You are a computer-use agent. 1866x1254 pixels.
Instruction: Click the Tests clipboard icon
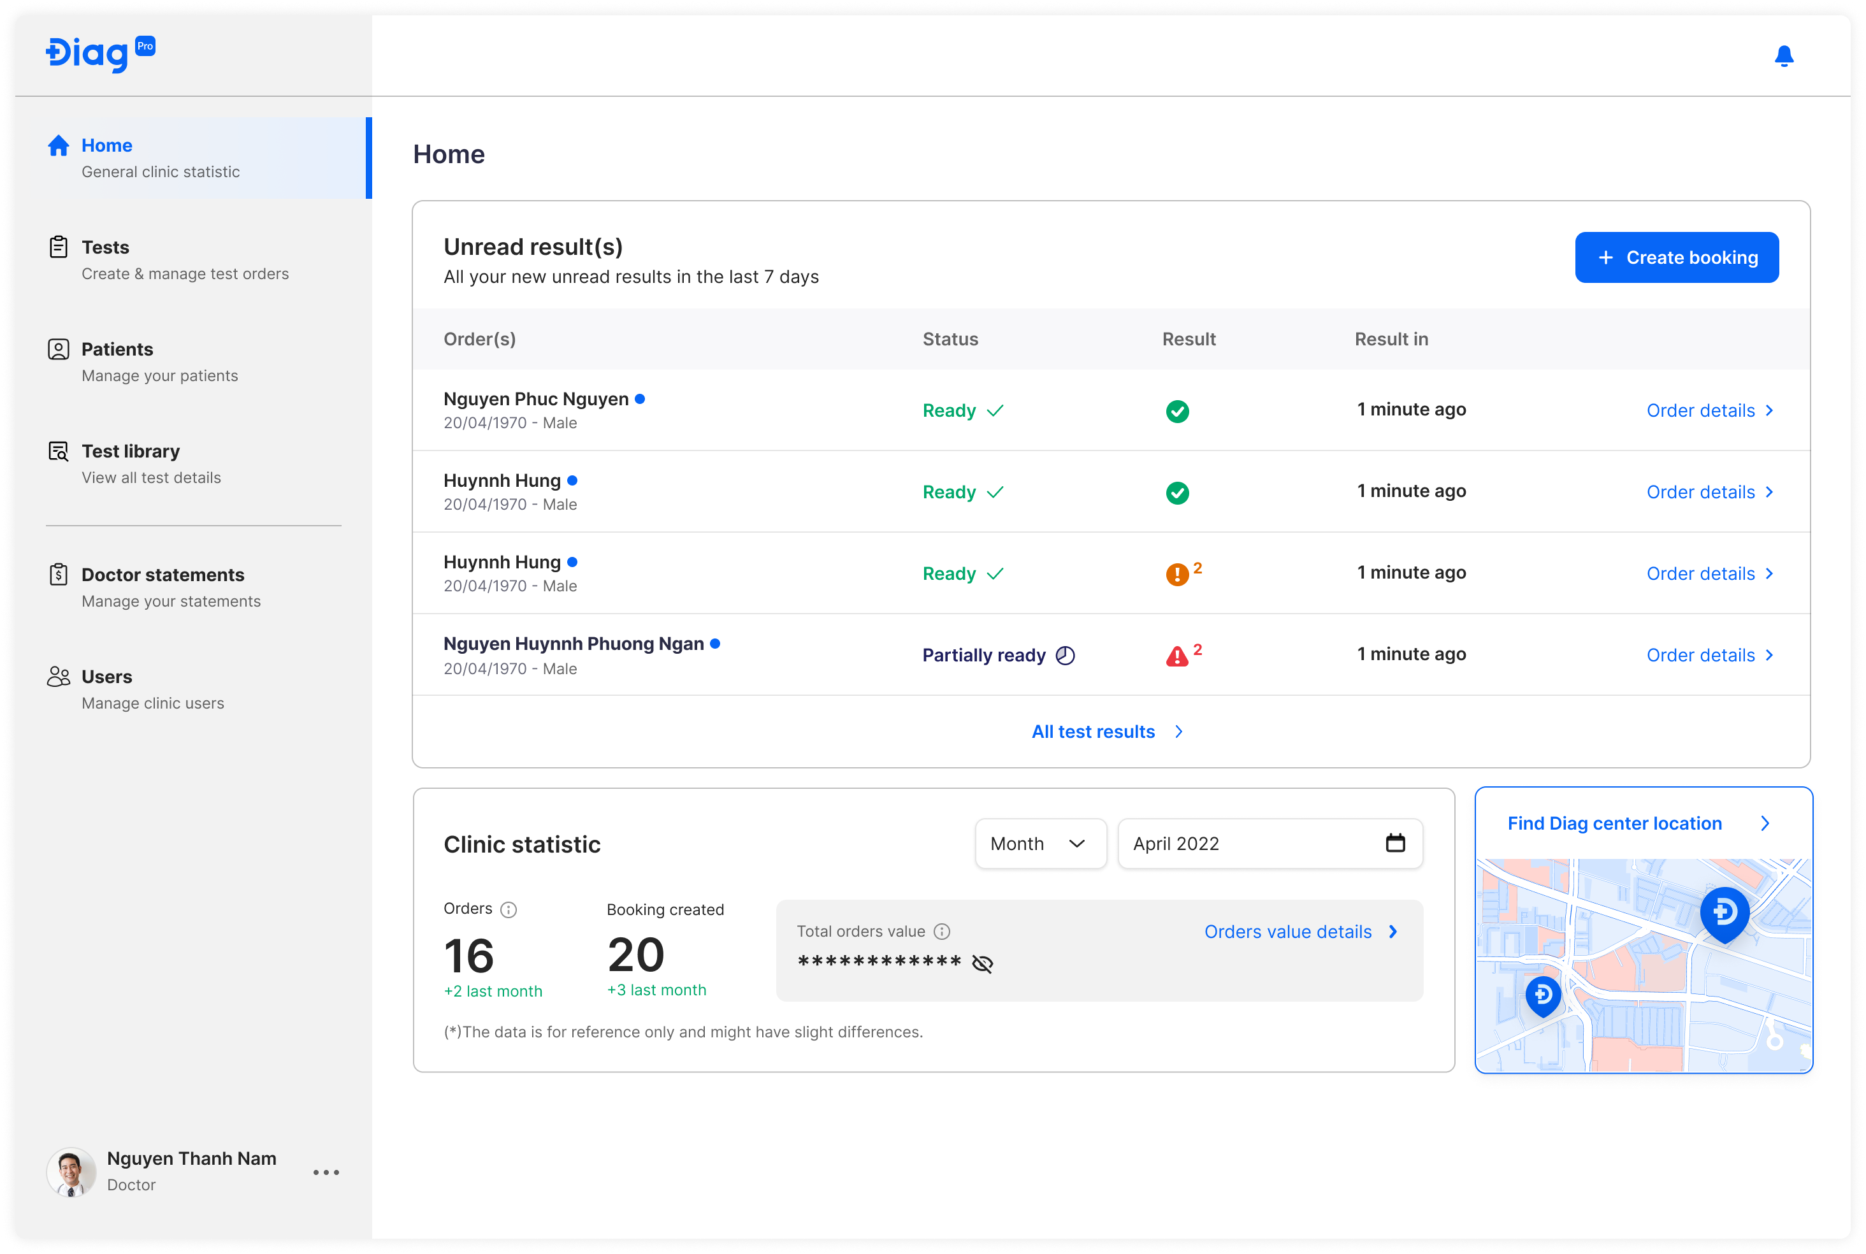click(x=59, y=247)
